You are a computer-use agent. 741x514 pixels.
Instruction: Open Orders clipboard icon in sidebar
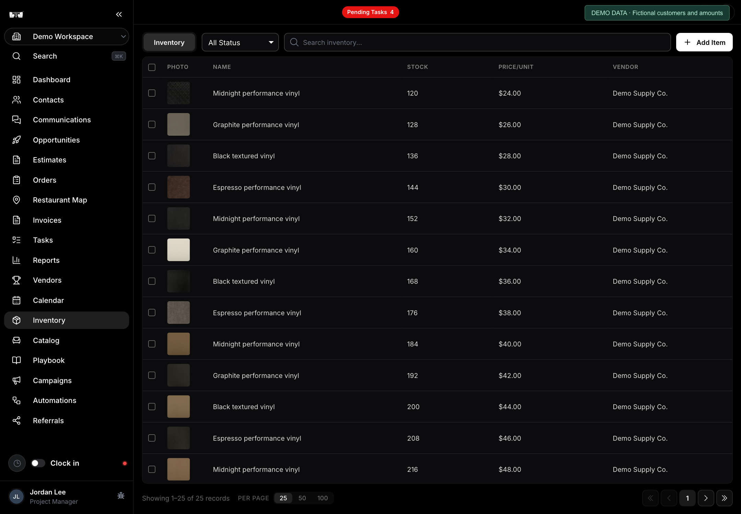16,180
